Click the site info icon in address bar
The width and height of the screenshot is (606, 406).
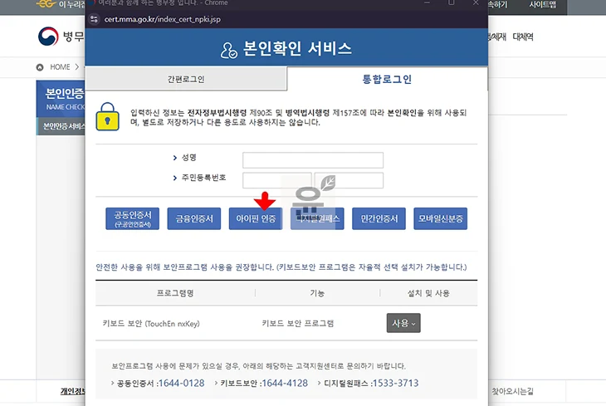coord(95,17)
